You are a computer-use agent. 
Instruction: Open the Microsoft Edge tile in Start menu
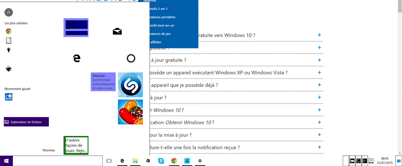coord(77,58)
